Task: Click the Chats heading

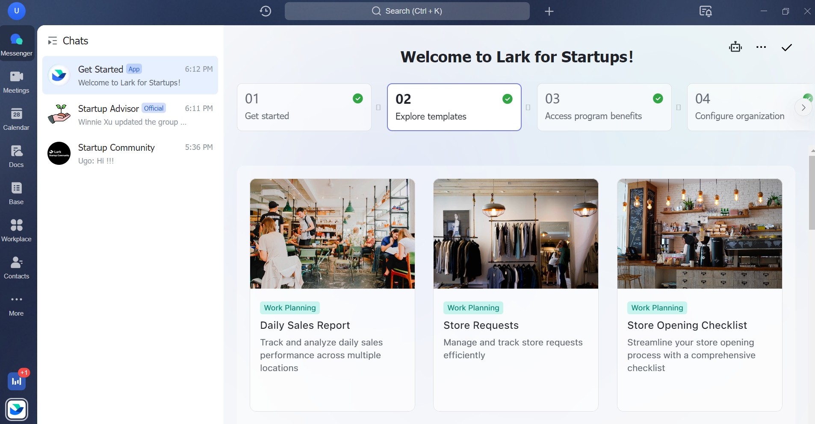Action: [75, 41]
